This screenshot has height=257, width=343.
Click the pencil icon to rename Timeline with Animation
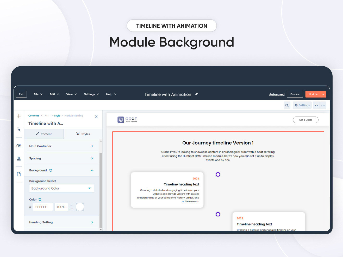pos(196,94)
